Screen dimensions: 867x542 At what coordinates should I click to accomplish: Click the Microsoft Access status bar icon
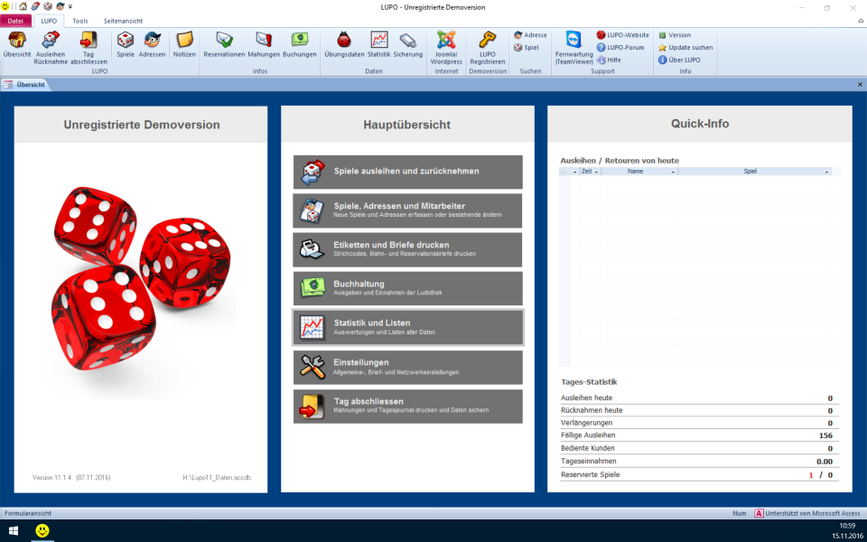(x=760, y=513)
